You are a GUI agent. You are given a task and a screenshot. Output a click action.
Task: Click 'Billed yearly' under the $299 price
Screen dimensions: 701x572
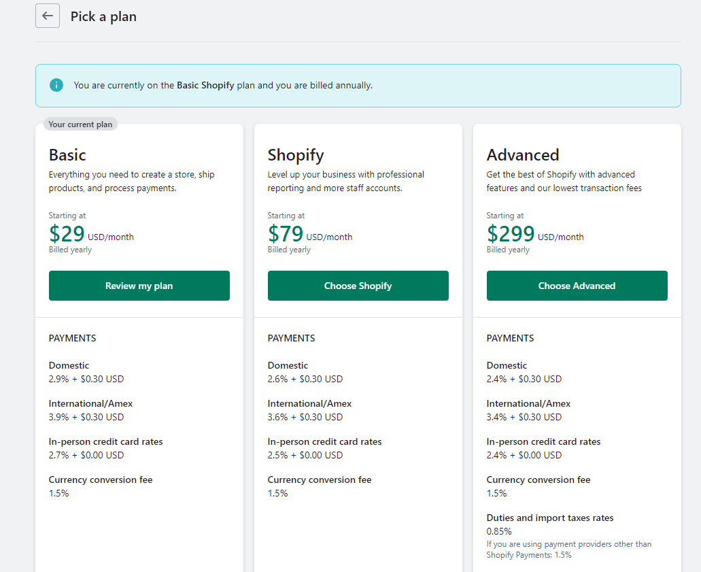coord(508,250)
